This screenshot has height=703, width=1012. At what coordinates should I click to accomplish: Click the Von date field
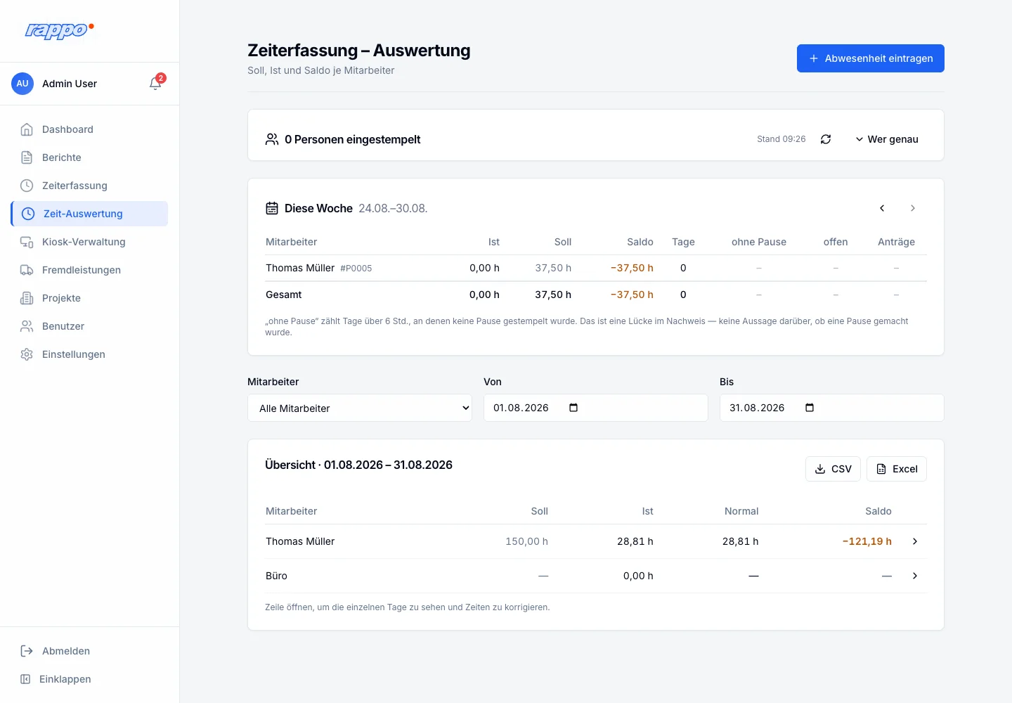(596, 408)
